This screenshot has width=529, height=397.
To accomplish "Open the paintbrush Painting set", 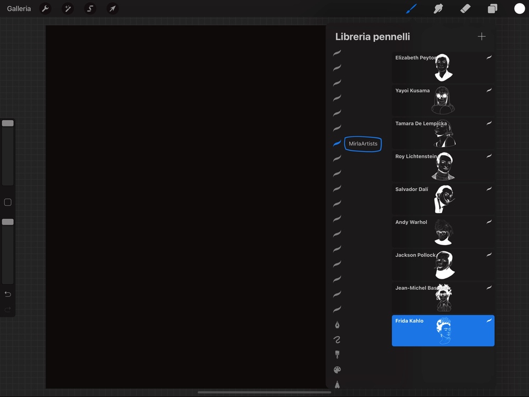I will click(337, 354).
